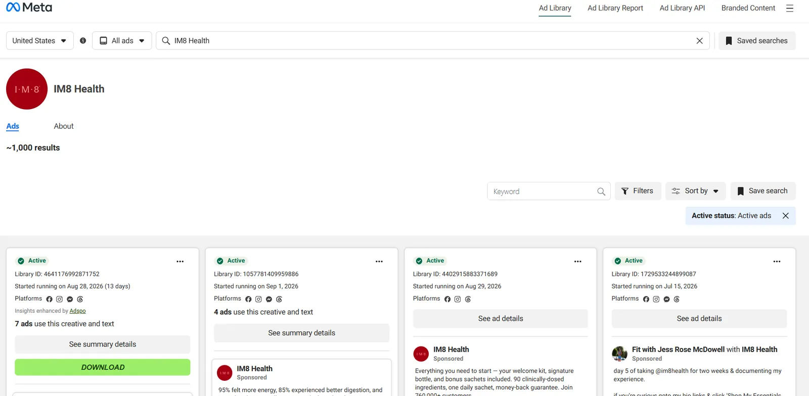Open the Filters panel

[x=638, y=191]
